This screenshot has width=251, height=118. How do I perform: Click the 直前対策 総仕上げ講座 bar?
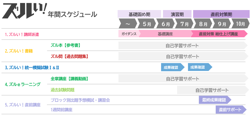(218, 34)
